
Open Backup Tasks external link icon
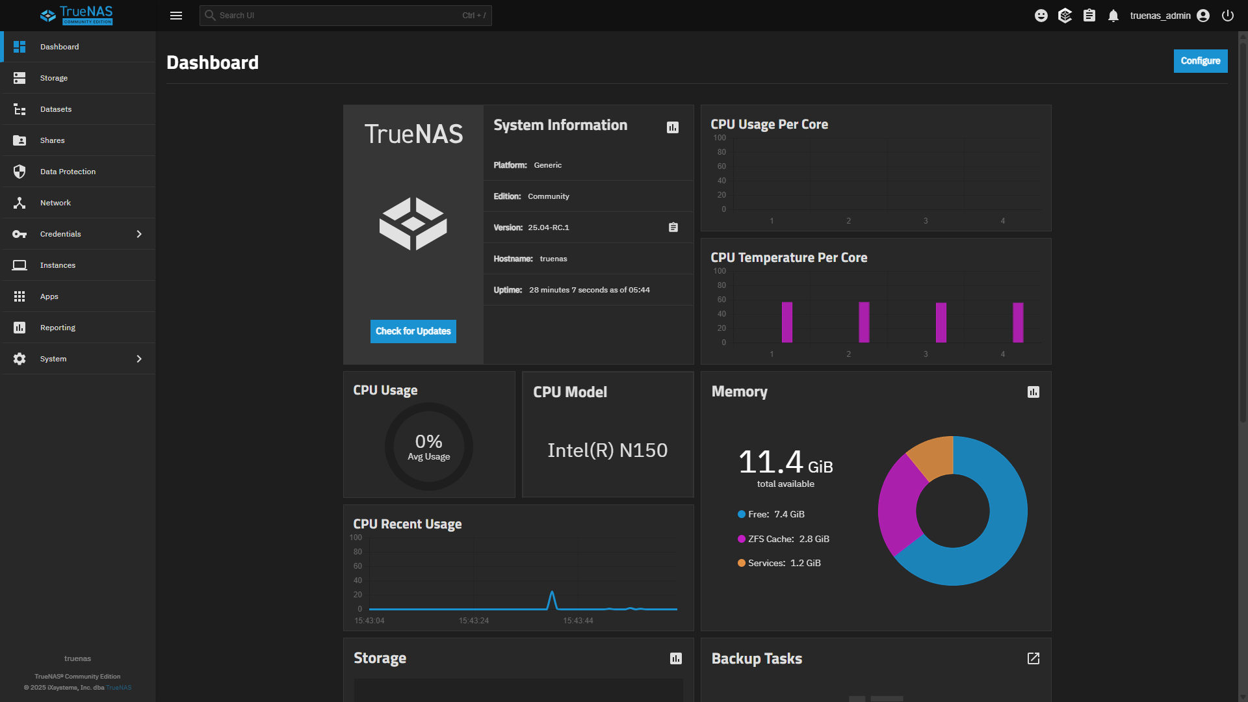pyautogui.click(x=1033, y=658)
